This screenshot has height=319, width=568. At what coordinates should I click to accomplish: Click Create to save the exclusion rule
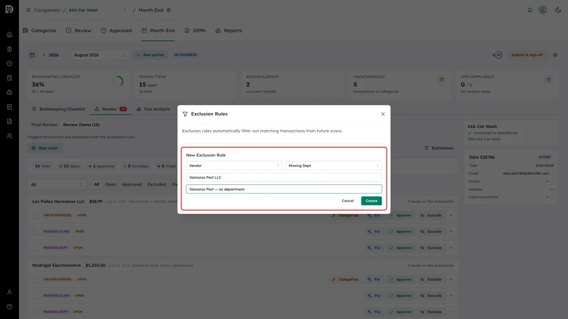point(371,200)
